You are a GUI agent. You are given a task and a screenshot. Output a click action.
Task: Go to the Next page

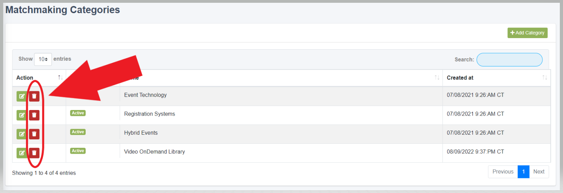(539, 172)
